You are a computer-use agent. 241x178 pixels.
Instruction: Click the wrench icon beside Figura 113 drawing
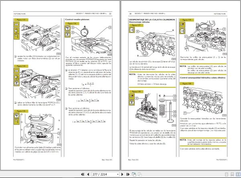pyautogui.click(x=16, y=37)
